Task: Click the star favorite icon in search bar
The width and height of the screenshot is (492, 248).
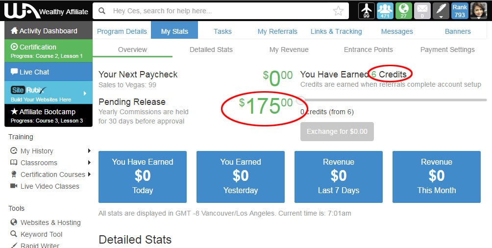Action: point(338,11)
